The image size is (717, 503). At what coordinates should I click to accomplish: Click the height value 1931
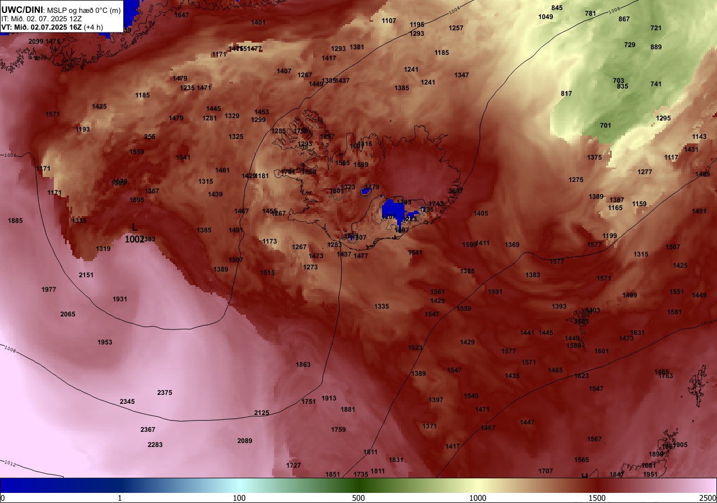120,299
